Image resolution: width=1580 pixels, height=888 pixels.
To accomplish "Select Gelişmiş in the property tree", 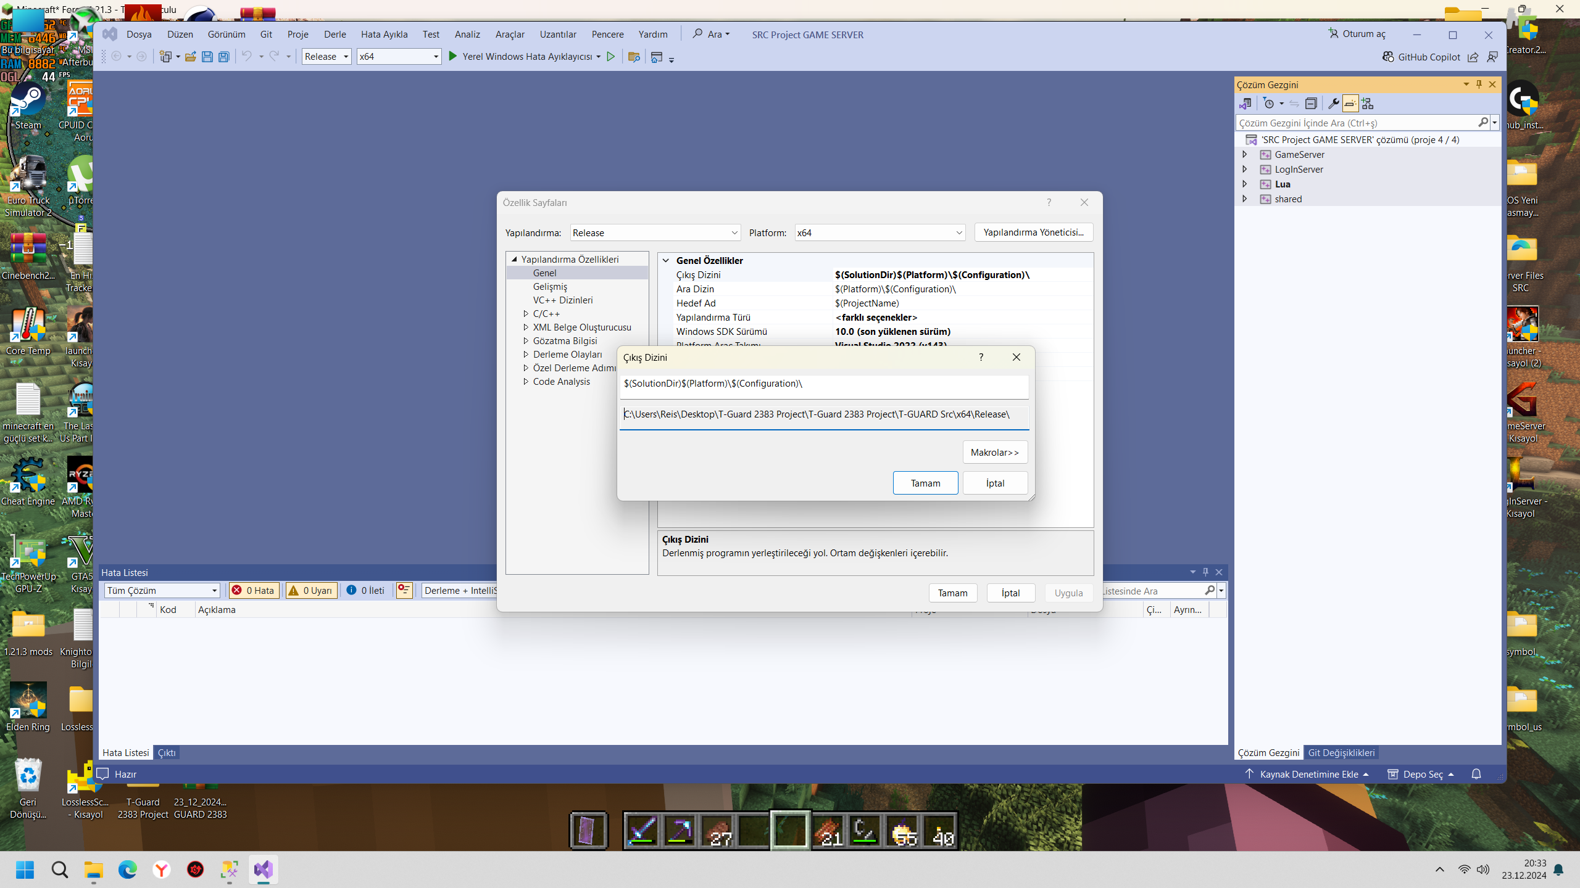I will click(x=550, y=286).
